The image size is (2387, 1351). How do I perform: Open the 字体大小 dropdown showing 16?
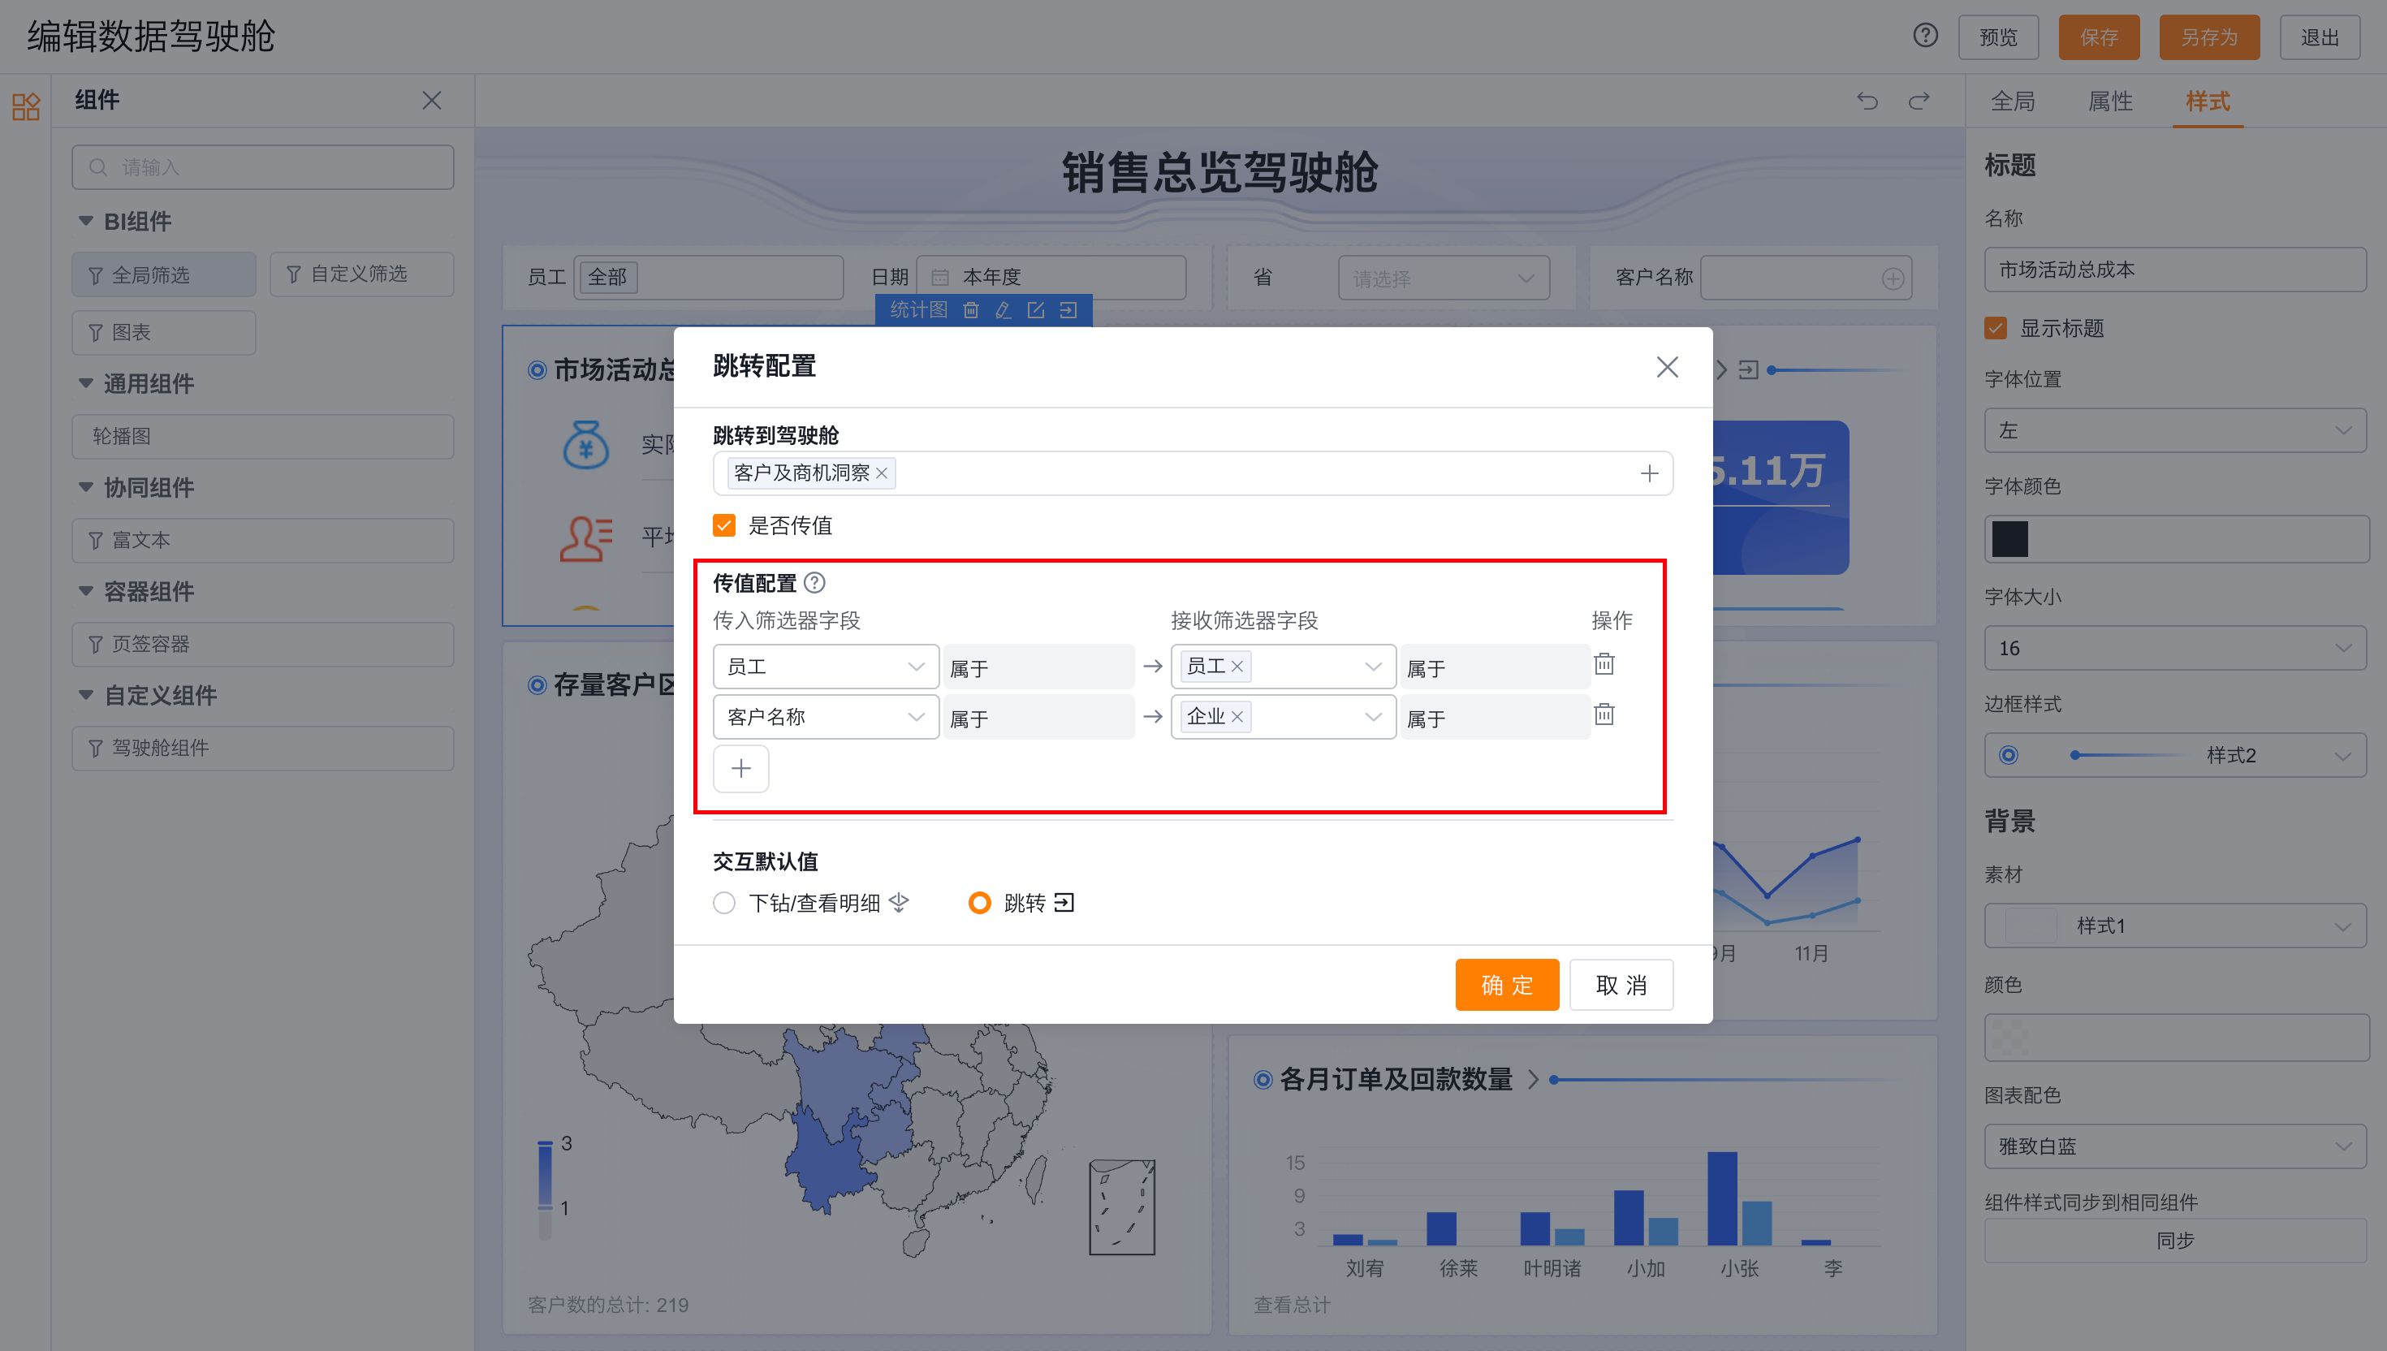(2174, 648)
